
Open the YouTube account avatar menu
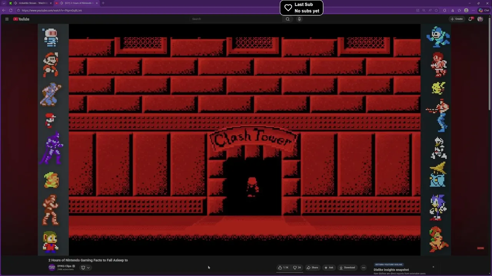tap(480, 19)
